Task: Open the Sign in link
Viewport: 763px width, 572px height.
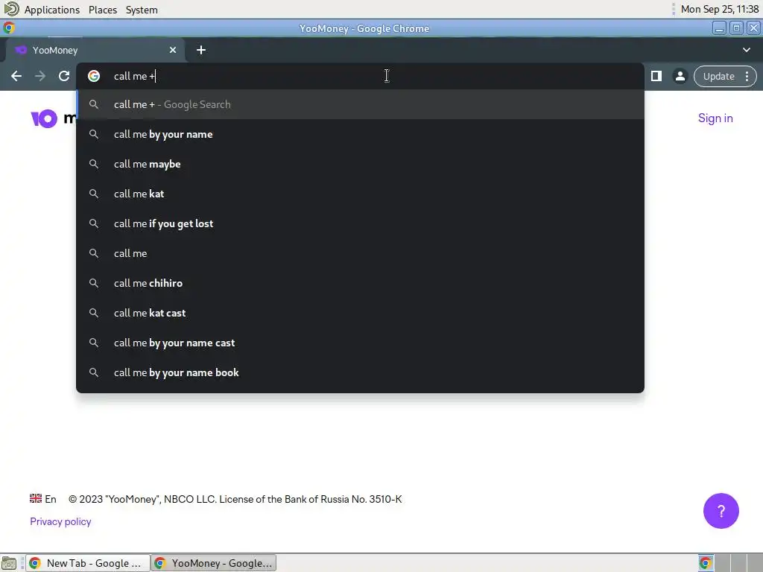Action: 715,118
